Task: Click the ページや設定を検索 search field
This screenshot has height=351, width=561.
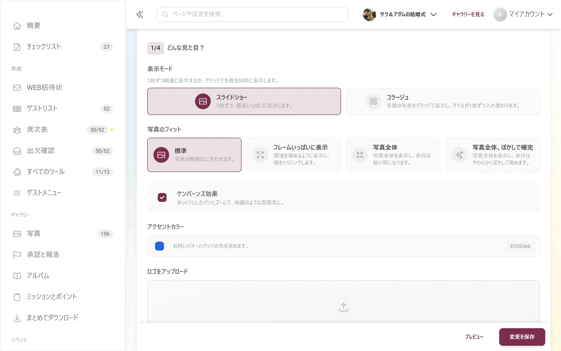Action: click(252, 14)
